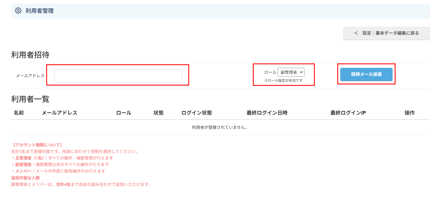This screenshot has height=208, width=444.
Task: Click the メールアドレス label beside the input
Action: 30,76
